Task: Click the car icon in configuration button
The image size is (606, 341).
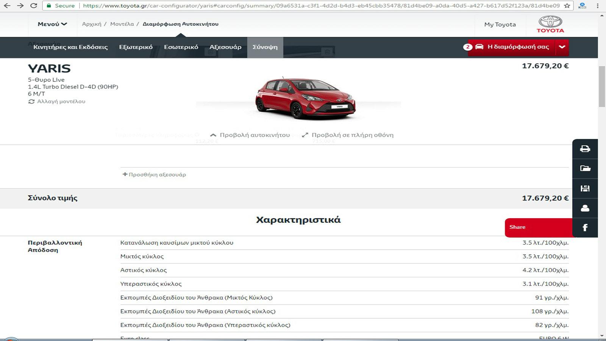Action: coord(479,47)
